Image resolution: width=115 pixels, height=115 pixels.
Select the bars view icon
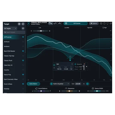60,23
